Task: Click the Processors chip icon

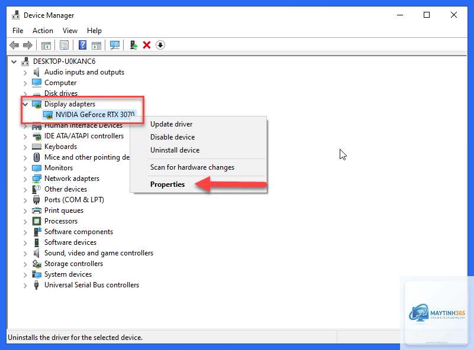Action: pyautogui.click(x=37, y=221)
